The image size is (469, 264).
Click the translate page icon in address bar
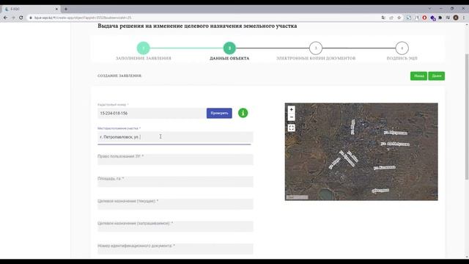tap(383, 18)
